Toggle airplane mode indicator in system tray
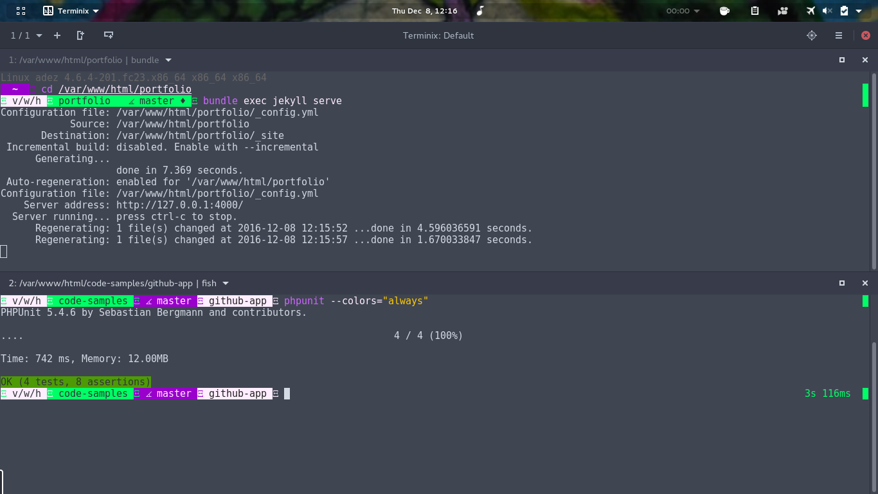The height and width of the screenshot is (494, 878). point(811,11)
